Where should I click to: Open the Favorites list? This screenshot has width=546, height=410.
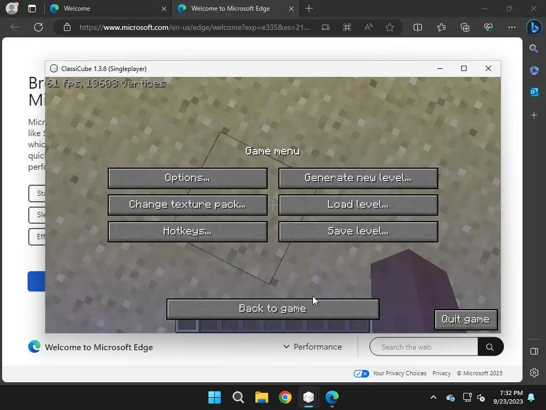tap(441, 27)
